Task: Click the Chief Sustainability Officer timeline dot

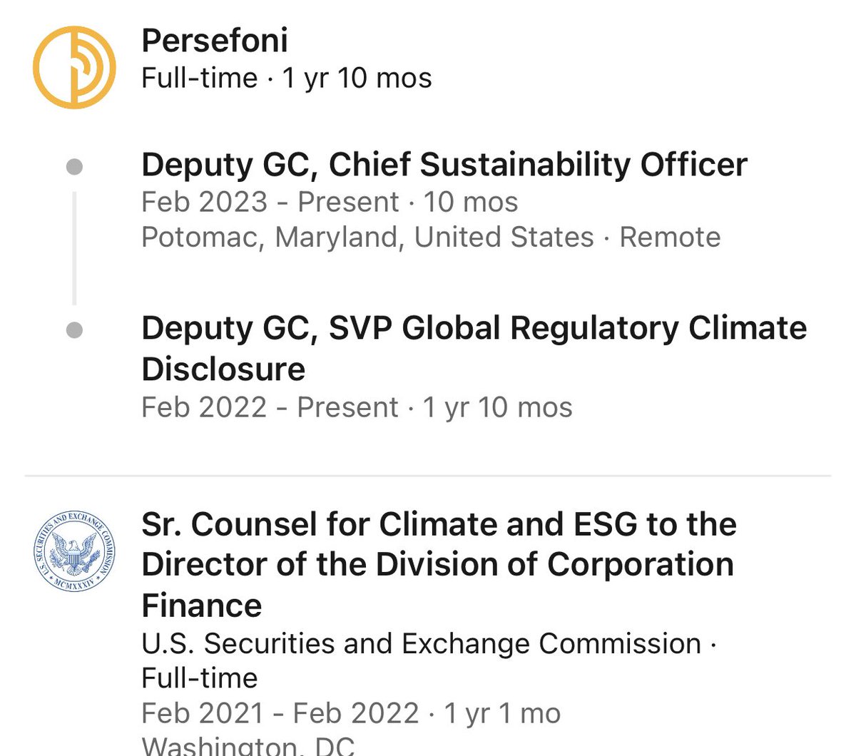Action: [74, 167]
